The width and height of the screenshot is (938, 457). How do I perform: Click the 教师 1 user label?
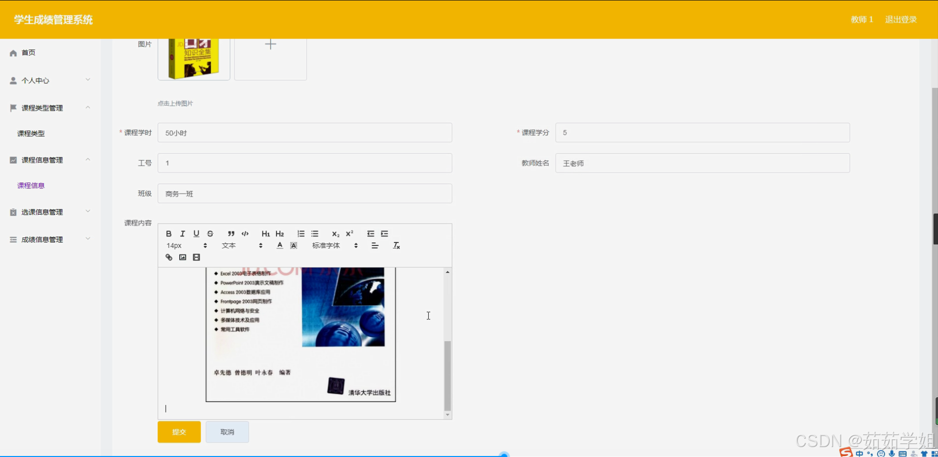pyautogui.click(x=862, y=19)
